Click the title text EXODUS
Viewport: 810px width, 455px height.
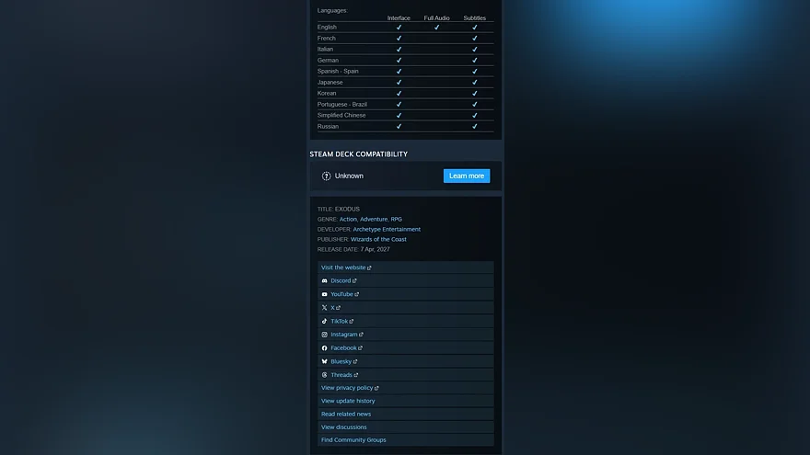click(347, 209)
